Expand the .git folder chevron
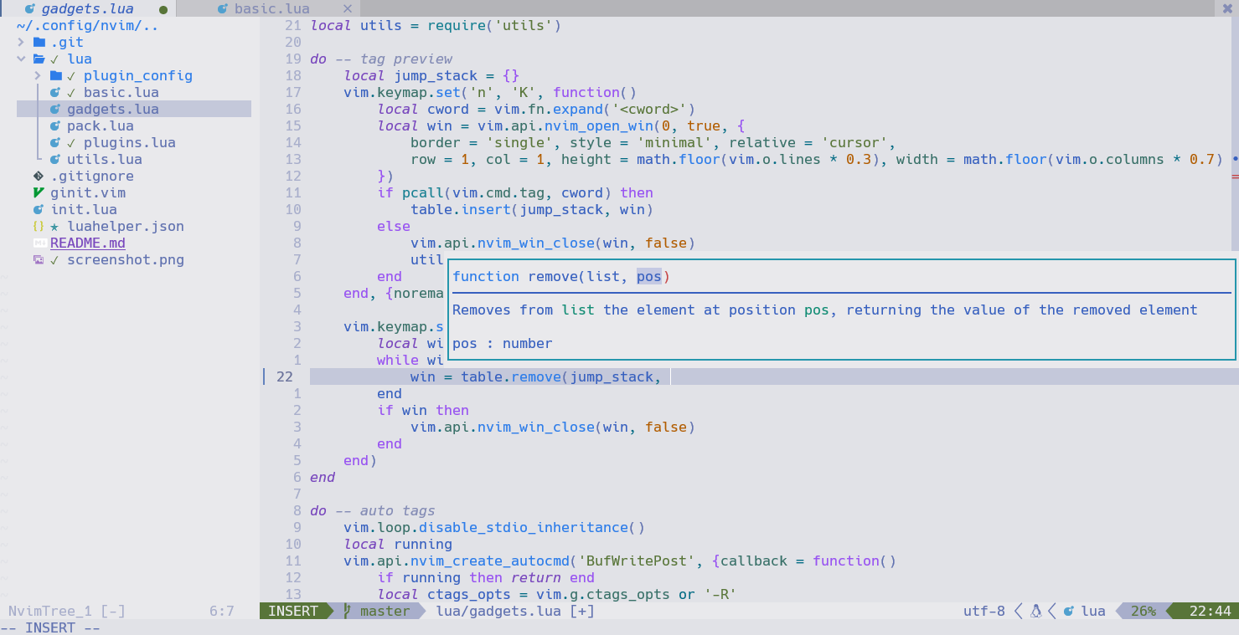Viewport: 1239px width, 635px height. click(x=21, y=42)
